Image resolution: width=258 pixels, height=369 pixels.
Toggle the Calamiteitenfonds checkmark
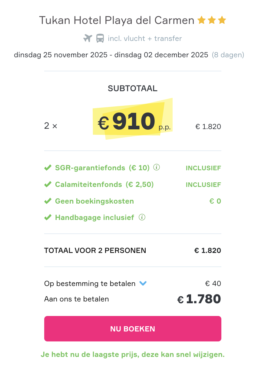(48, 184)
